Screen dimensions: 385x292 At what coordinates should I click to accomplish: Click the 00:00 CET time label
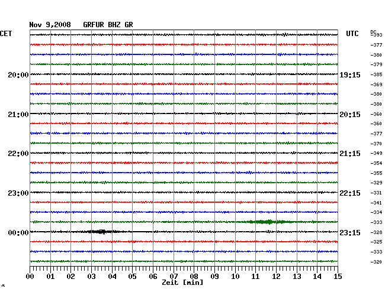click(18, 232)
